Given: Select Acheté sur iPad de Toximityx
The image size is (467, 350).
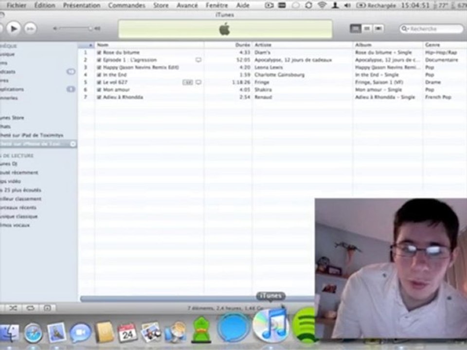Looking at the screenshot, I should point(32,135).
